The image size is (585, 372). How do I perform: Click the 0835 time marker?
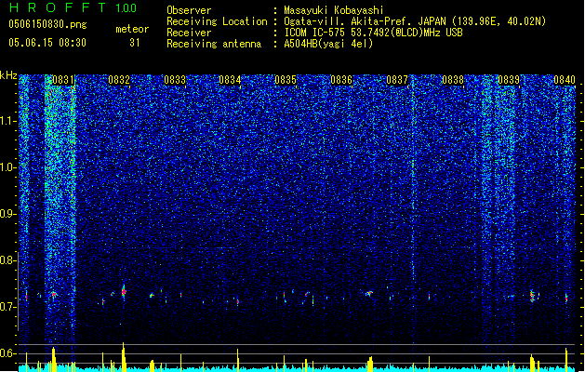(286, 80)
